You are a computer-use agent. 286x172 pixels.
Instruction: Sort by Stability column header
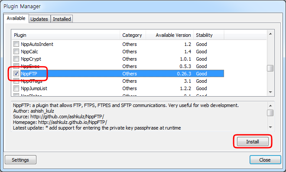pos(209,35)
